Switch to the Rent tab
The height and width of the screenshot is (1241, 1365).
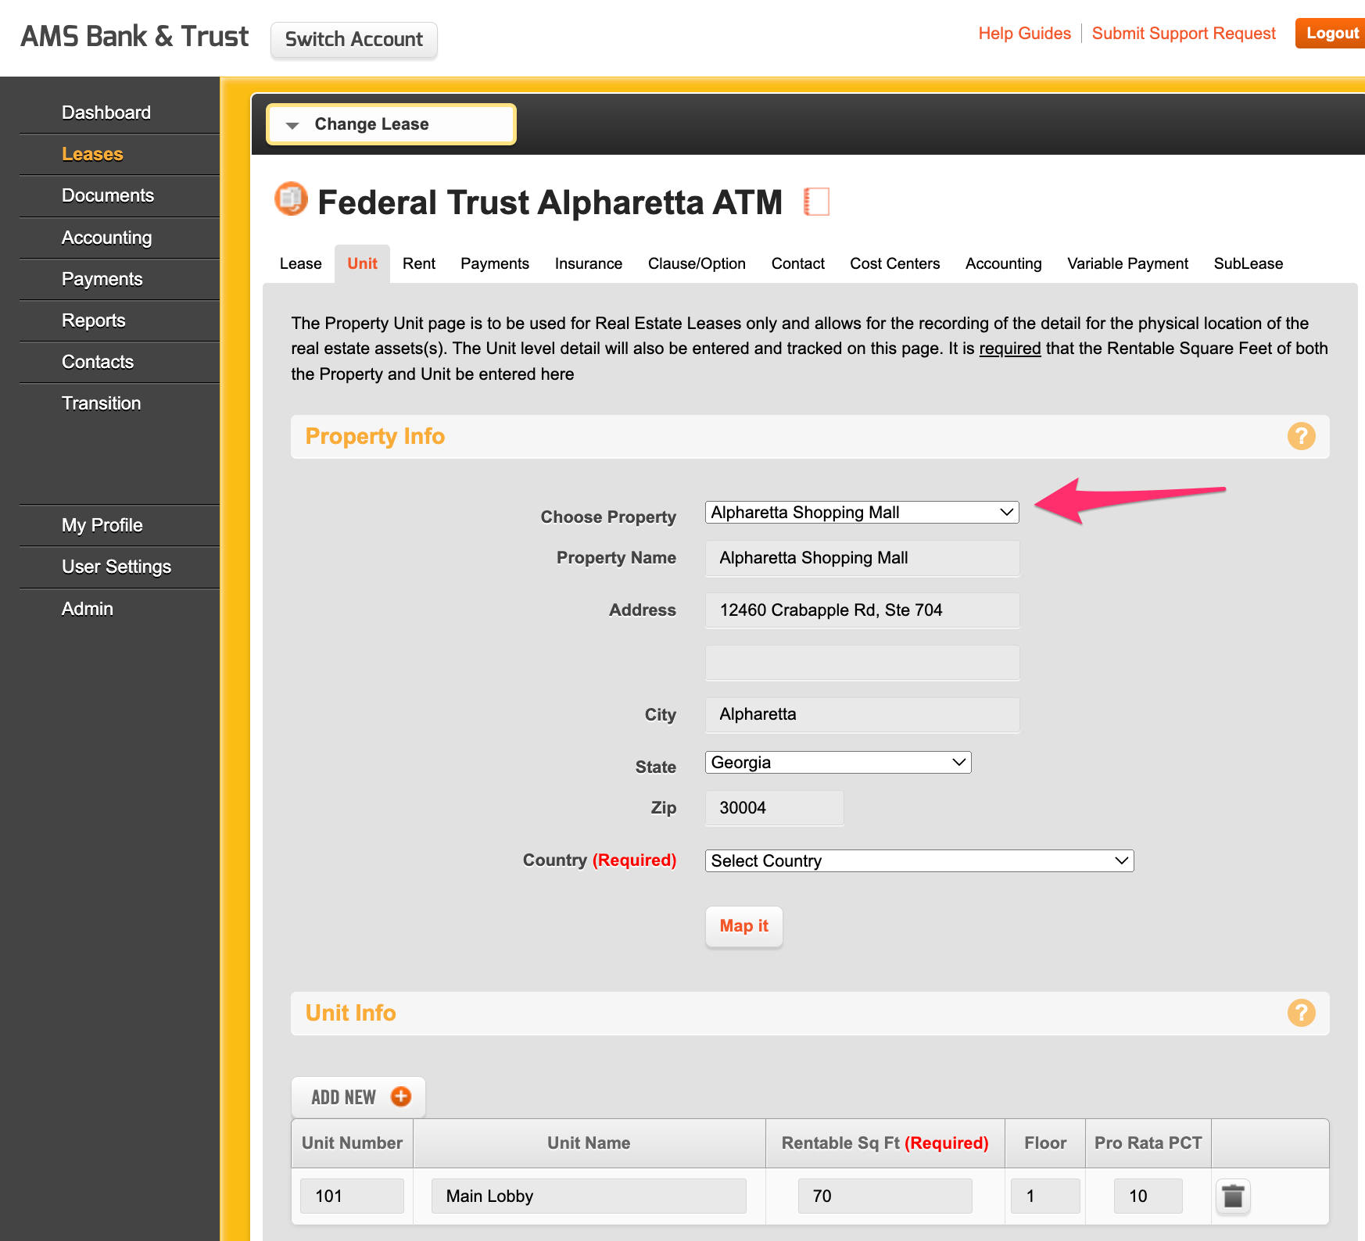point(419,263)
